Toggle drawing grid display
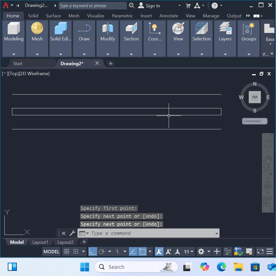 coord(66,251)
